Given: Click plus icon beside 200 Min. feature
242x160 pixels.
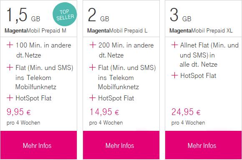Looking at the screenshot, I should coord(93,45).
